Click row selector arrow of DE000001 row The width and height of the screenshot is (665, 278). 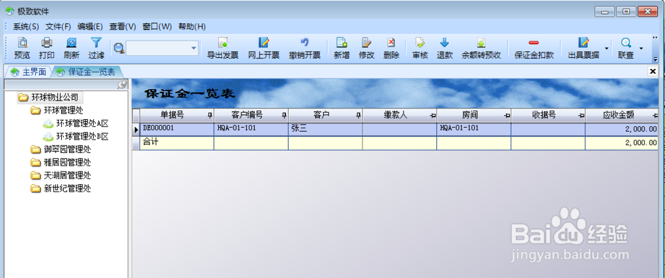[x=136, y=130]
